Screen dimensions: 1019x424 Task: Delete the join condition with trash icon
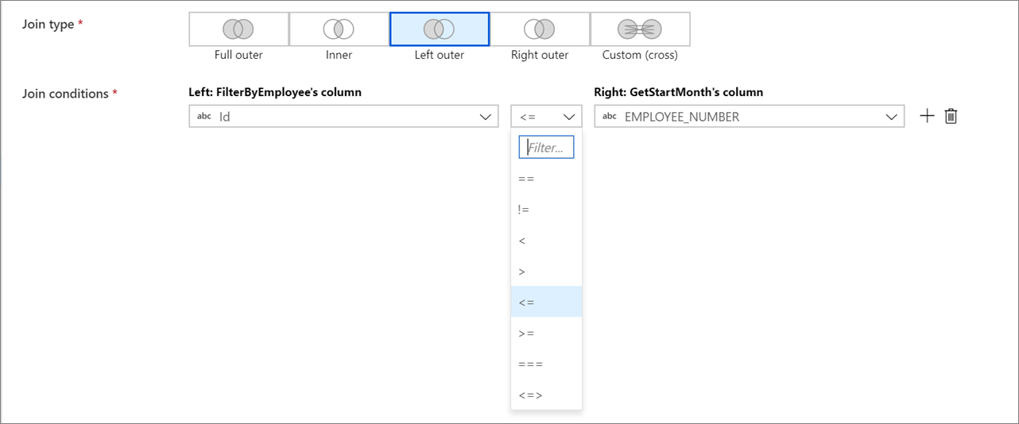951,116
